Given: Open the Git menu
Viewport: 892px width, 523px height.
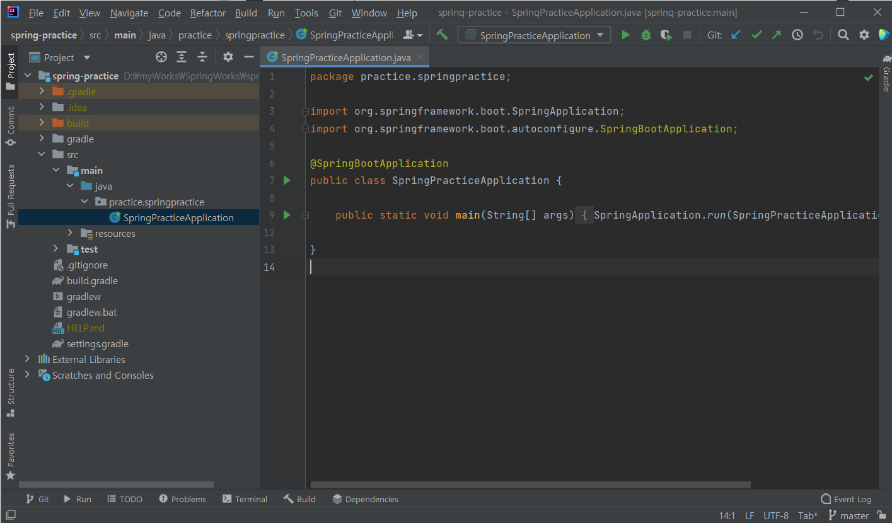Looking at the screenshot, I should pos(335,13).
